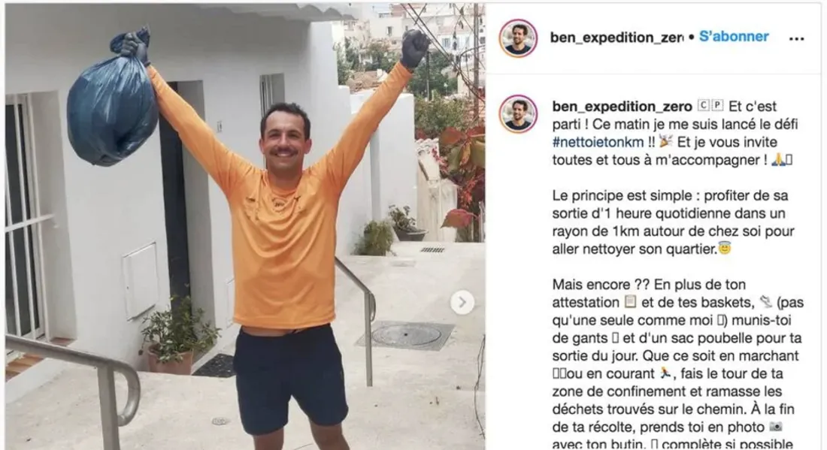Open profile avatar beside the caption
This screenshot has height=450, width=827.
tap(518, 114)
